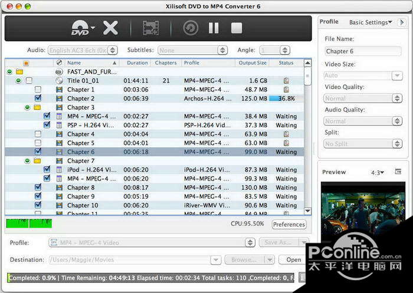Check the Chapter 4 checkbox
The image size is (413, 293).
tap(38, 134)
